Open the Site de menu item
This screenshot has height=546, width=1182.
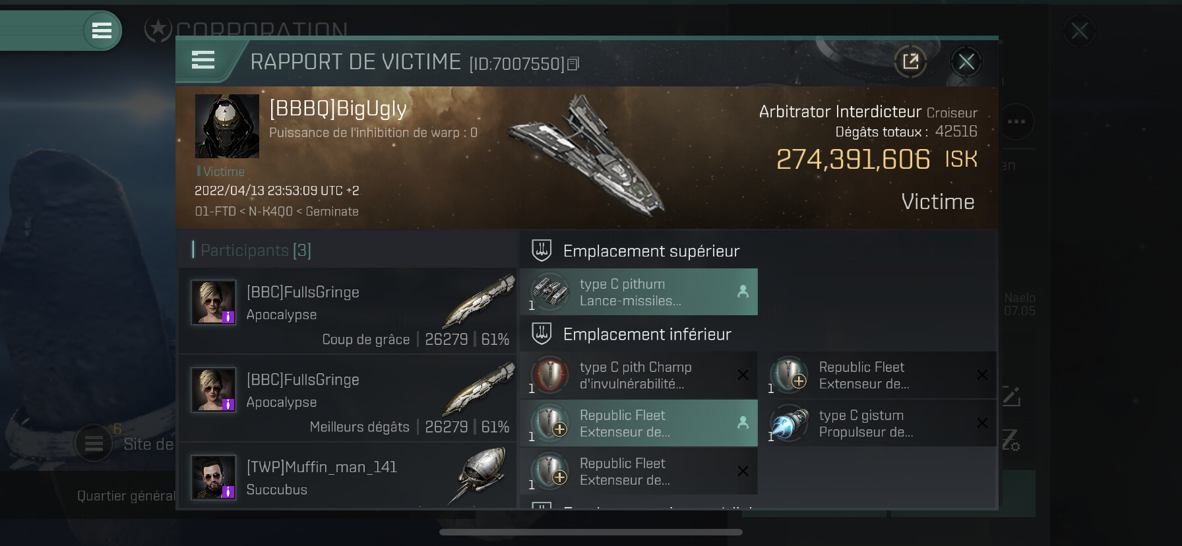(x=148, y=444)
